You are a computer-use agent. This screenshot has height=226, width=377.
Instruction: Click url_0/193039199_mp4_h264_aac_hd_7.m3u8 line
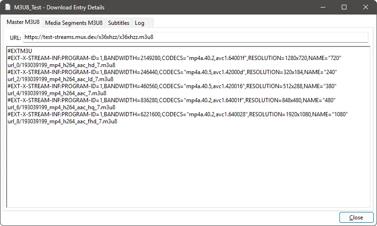point(61,65)
